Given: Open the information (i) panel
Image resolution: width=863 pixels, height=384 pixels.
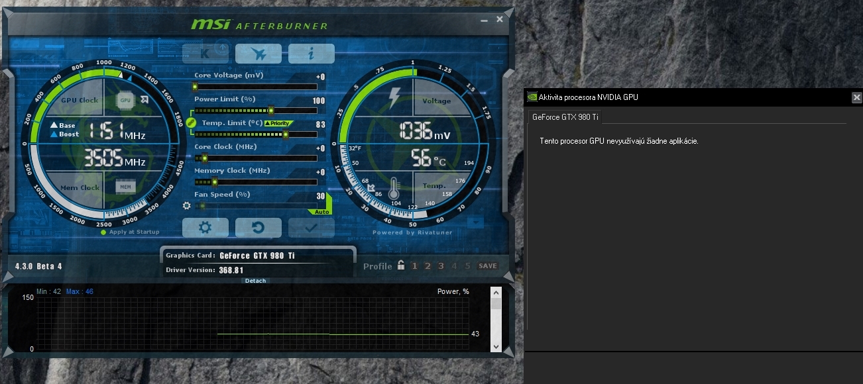Looking at the screenshot, I should tap(311, 54).
